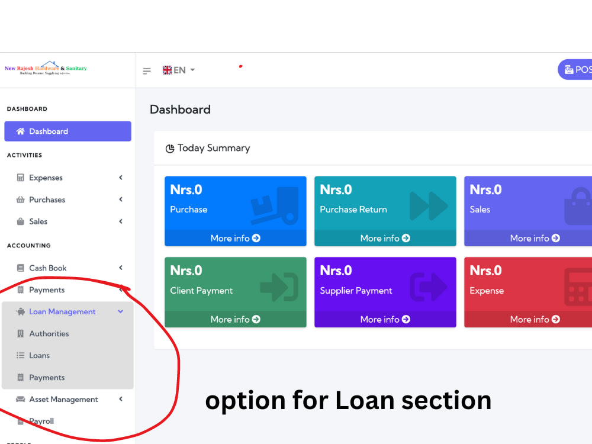Click the Sales bag icon in sidebar
The image size is (592, 444).
coord(20,221)
